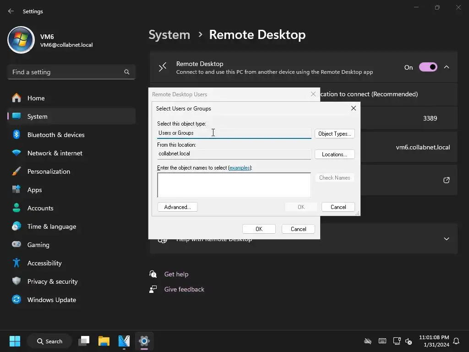The image size is (469, 352).
Task: Click the Check Names button
Action: click(x=335, y=178)
